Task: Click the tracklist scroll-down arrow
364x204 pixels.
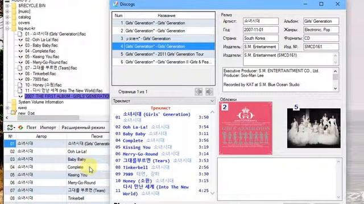Action: click(212, 193)
